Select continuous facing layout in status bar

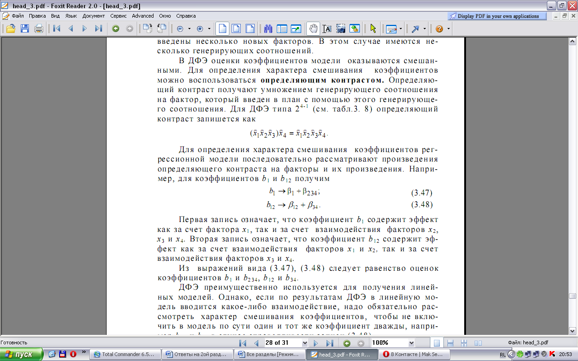tap(464, 343)
